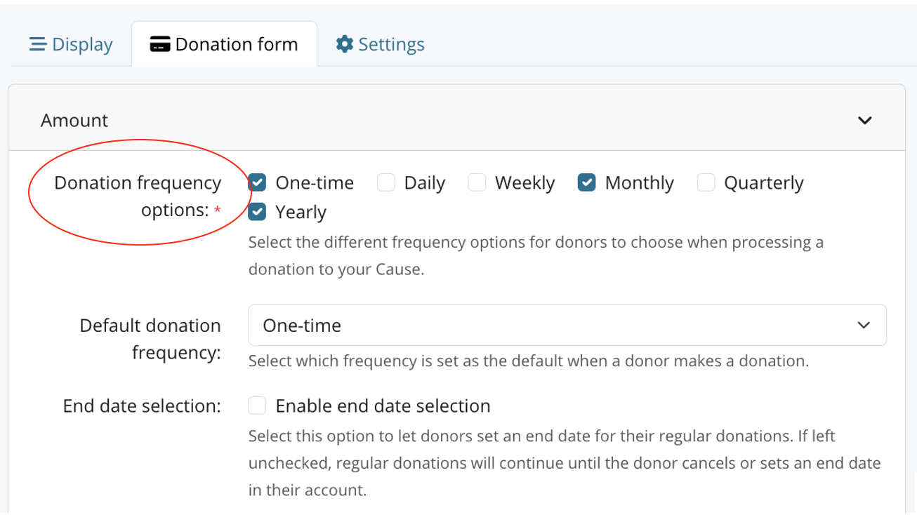Uncheck the Monthly frequency checkbox

pos(587,182)
